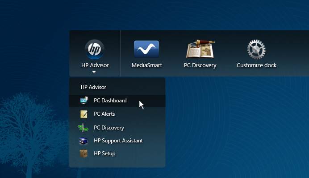Click the PC Alerts notepad icon

84,114
